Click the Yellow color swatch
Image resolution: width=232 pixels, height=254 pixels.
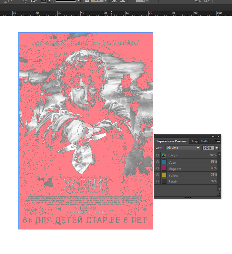pyautogui.click(x=164, y=175)
